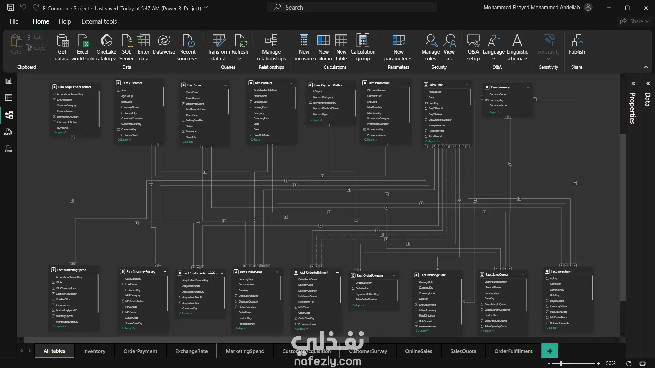Zoom out with the minus button
Image resolution: width=655 pixels, height=368 pixels.
(x=549, y=364)
